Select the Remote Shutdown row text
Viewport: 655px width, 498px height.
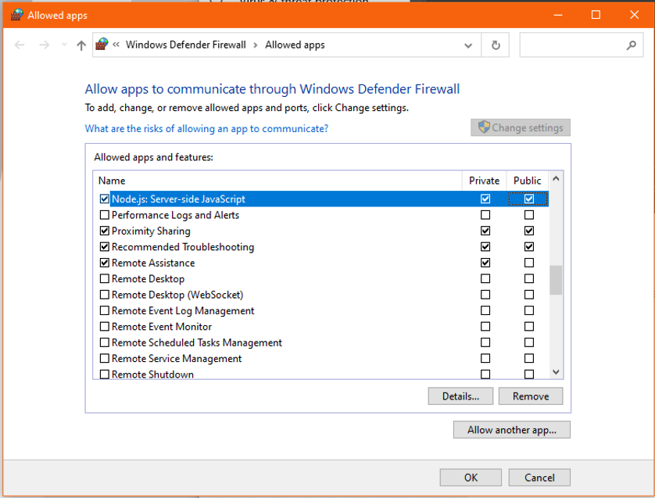(x=152, y=374)
